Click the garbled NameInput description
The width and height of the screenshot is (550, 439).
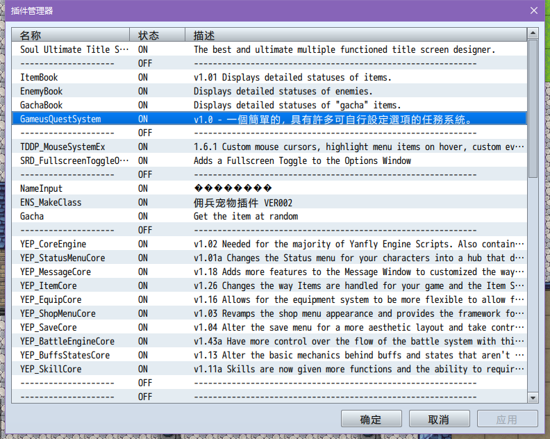click(x=233, y=188)
